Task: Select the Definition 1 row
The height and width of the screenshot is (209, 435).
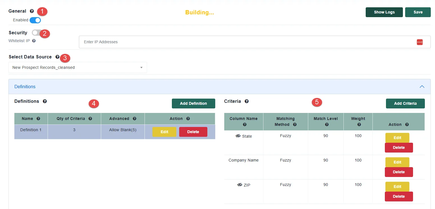Action: pos(31,130)
